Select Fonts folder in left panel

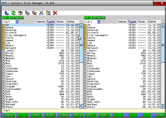[x=41, y=38]
